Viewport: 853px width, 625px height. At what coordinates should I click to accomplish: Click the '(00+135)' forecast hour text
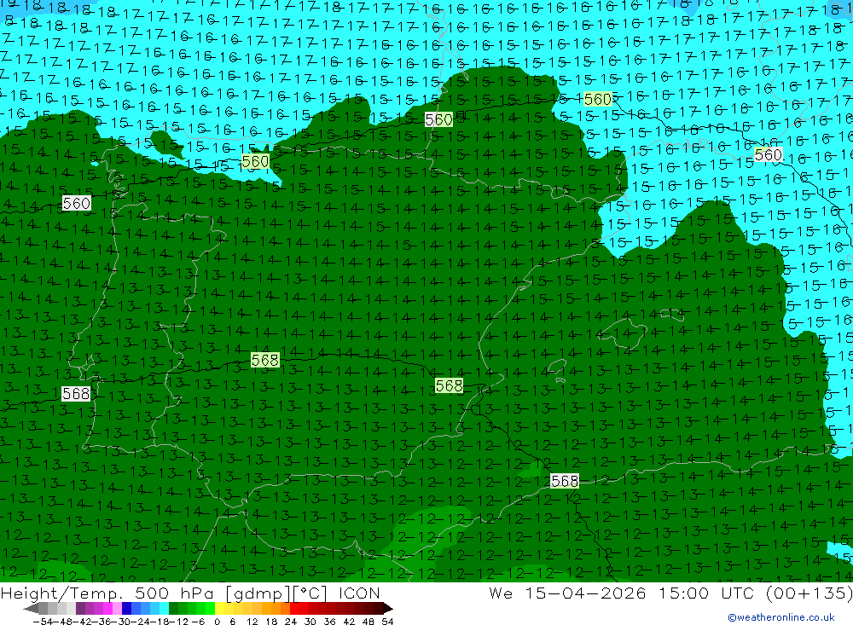click(x=809, y=593)
